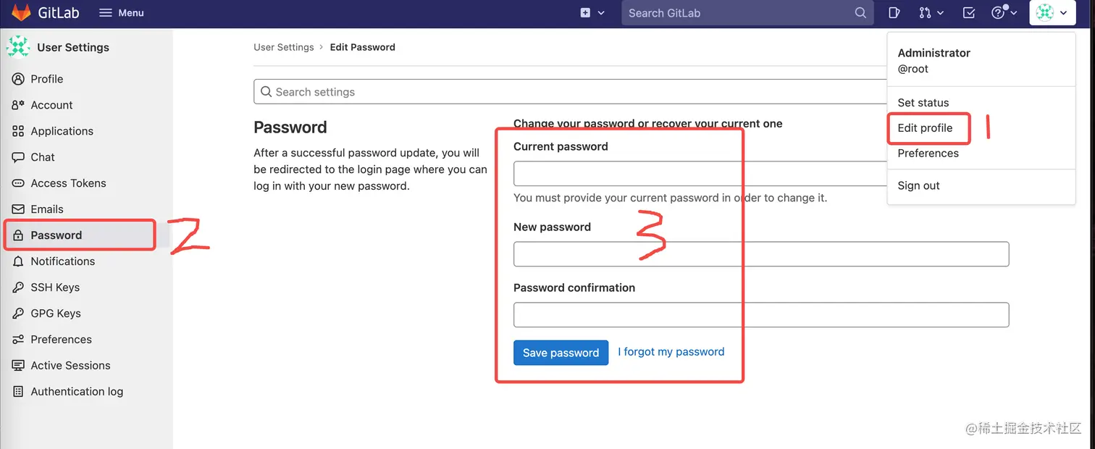The height and width of the screenshot is (449, 1095).
Task: Click the GitLab fox logo
Action: pos(21,13)
